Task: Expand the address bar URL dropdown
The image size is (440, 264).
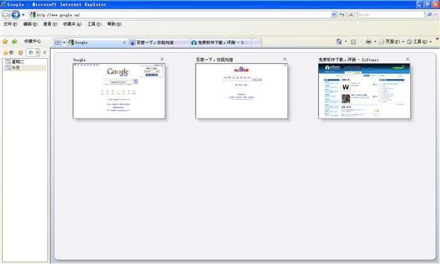Action: click(333, 14)
